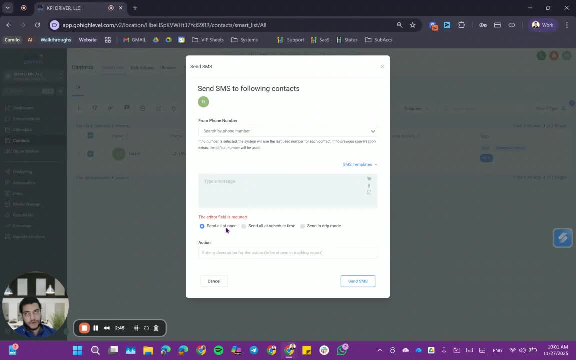Open the Camilo bookmark
This screenshot has height=360, width=576.
(x=12, y=40)
